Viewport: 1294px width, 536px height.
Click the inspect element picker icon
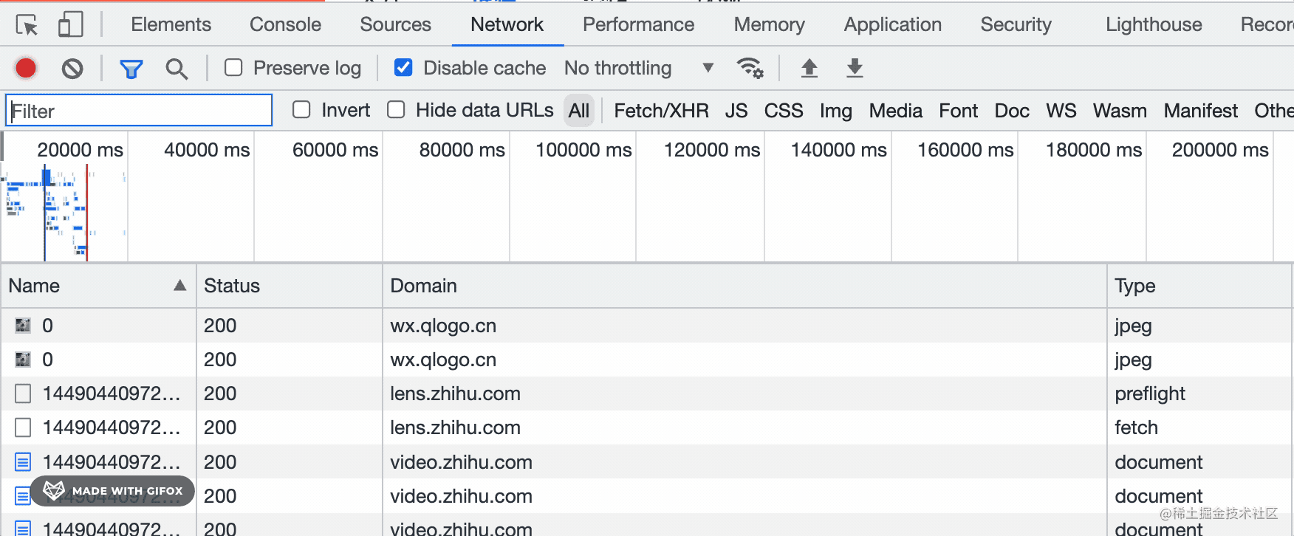tap(27, 25)
